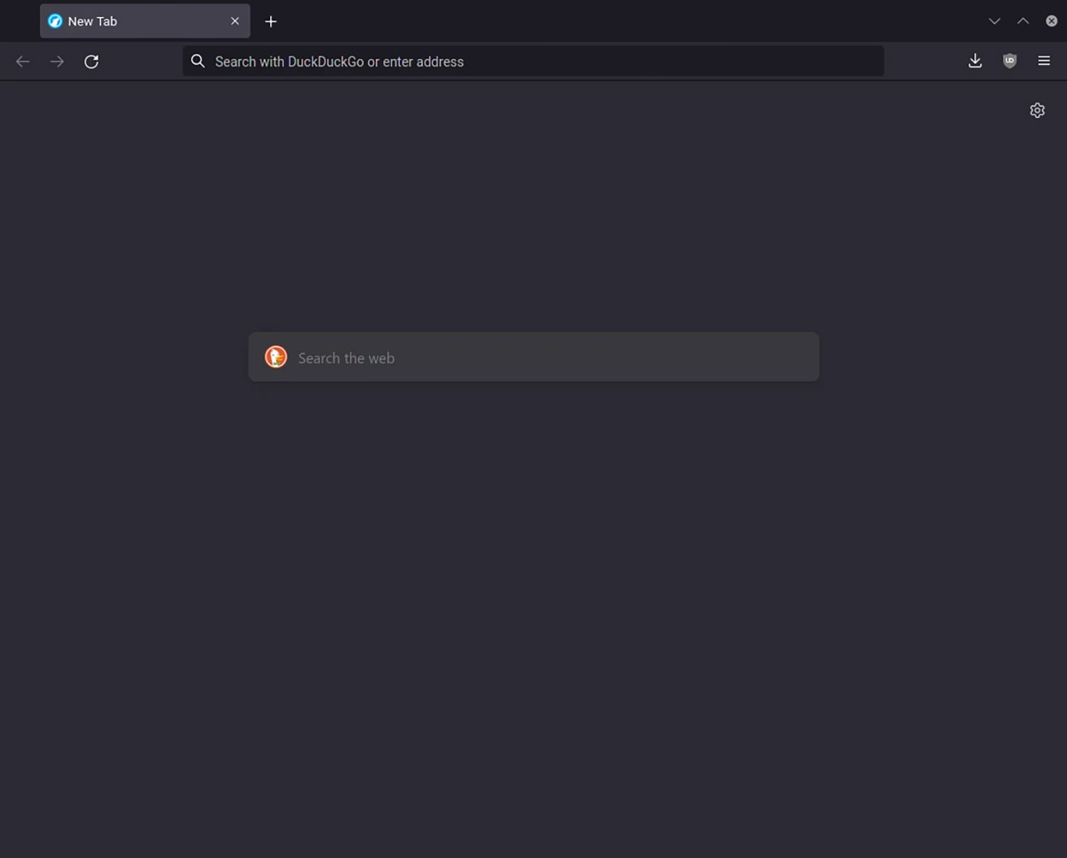
Task: Close the New Tab tab
Action: [x=235, y=21]
